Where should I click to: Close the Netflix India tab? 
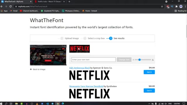click(64, 1)
